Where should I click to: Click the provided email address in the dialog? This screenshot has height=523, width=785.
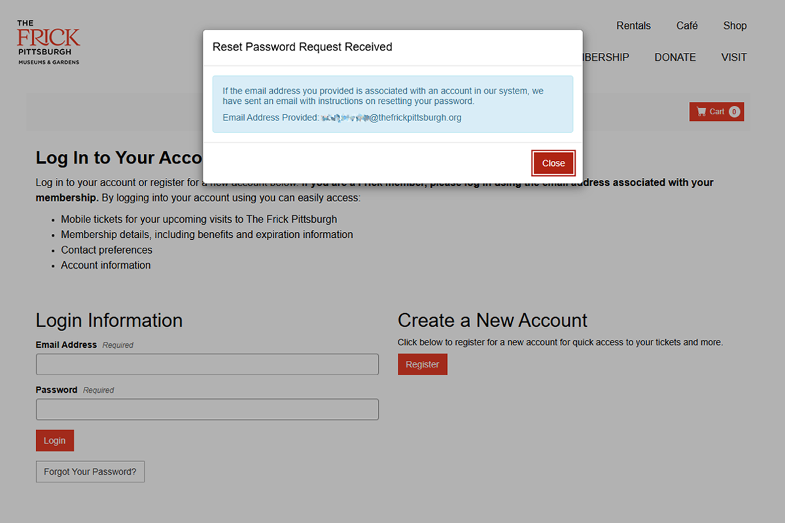pyautogui.click(x=391, y=118)
